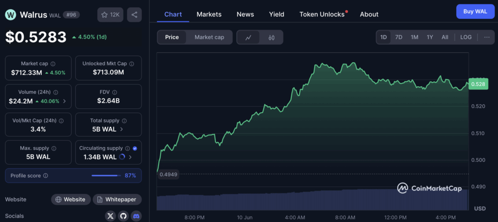Open the News tab
The height and width of the screenshot is (222, 498).
245,14
